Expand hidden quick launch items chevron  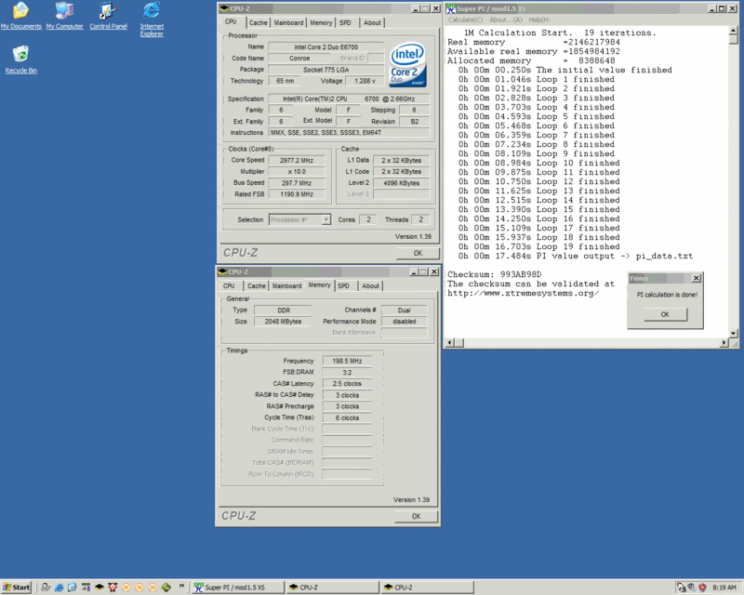click(x=181, y=587)
